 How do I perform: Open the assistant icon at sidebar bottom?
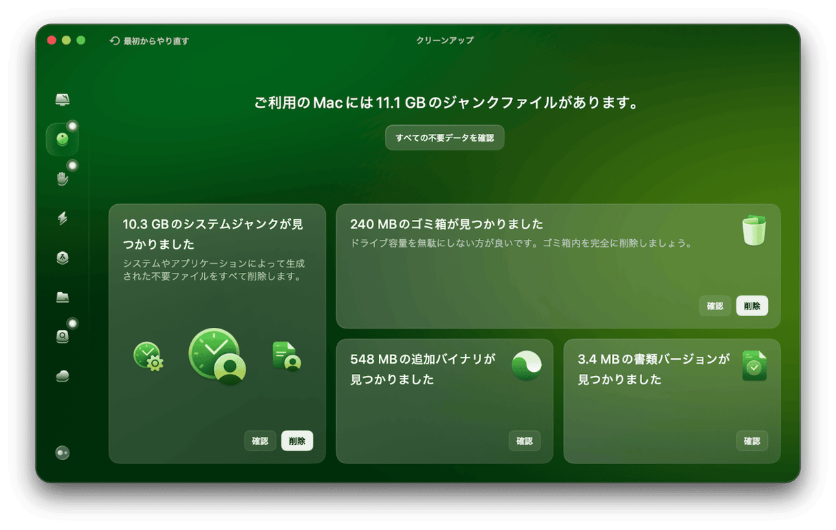click(63, 452)
